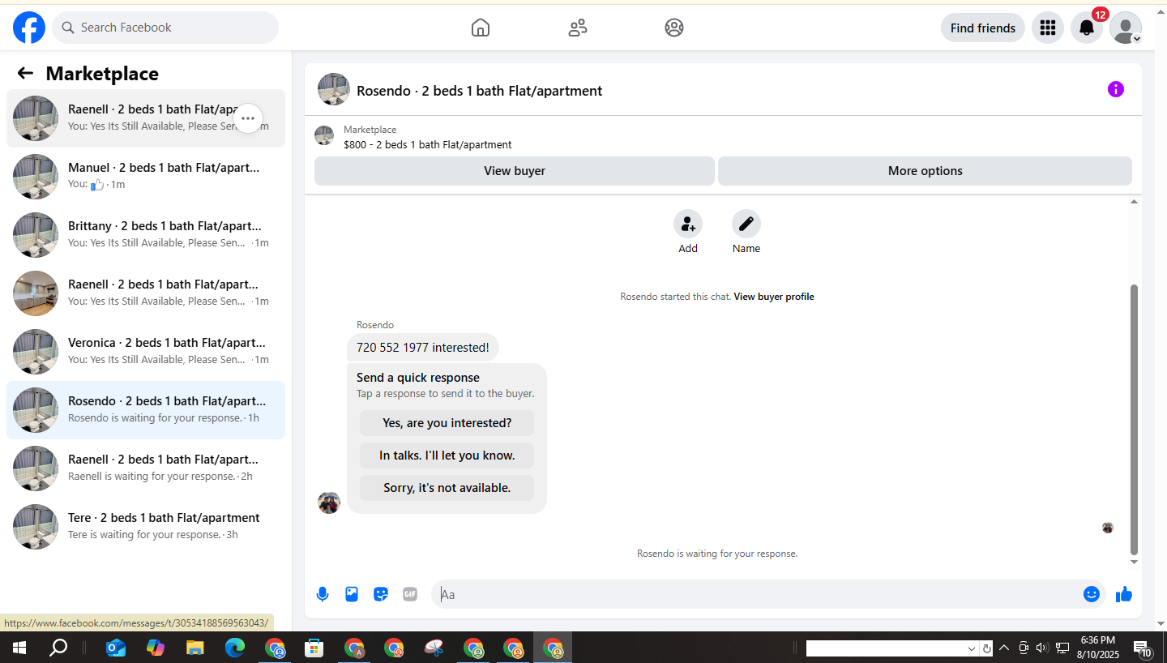The height and width of the screenshot is (663, 1167).
Task: Send quick response 'Yes, are you interested?'
Action: (447, 423)
